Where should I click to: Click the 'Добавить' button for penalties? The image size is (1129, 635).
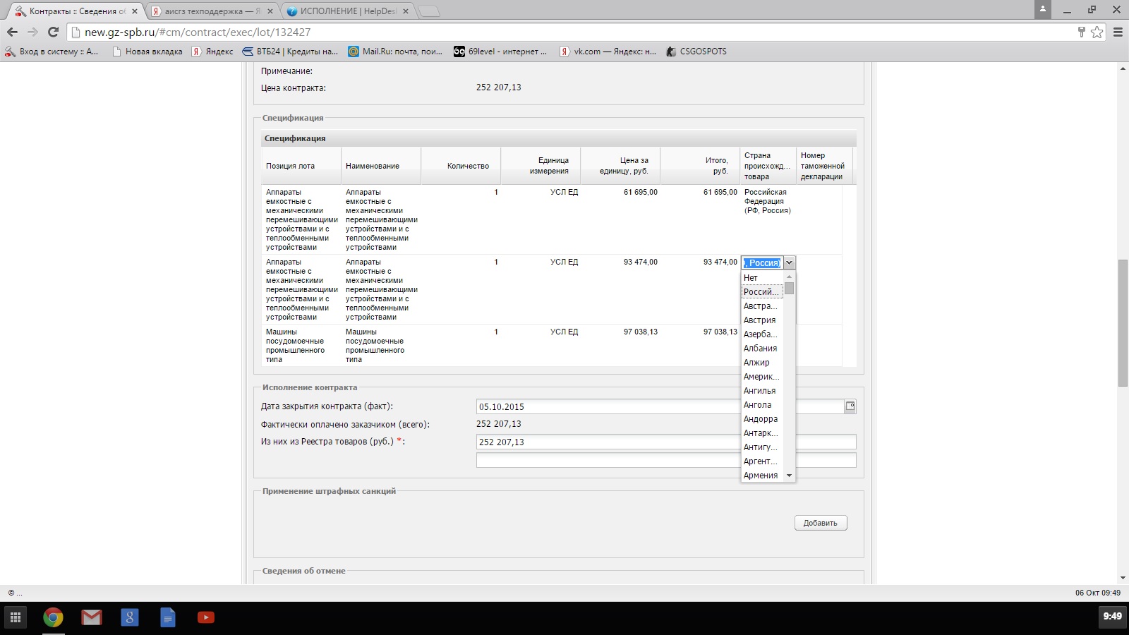point(820,523)
